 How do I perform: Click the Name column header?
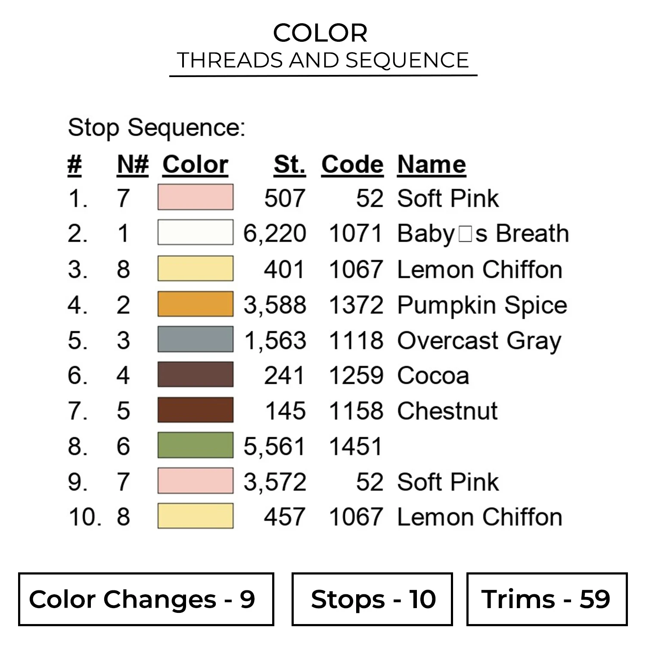click(x=431, y=165)
